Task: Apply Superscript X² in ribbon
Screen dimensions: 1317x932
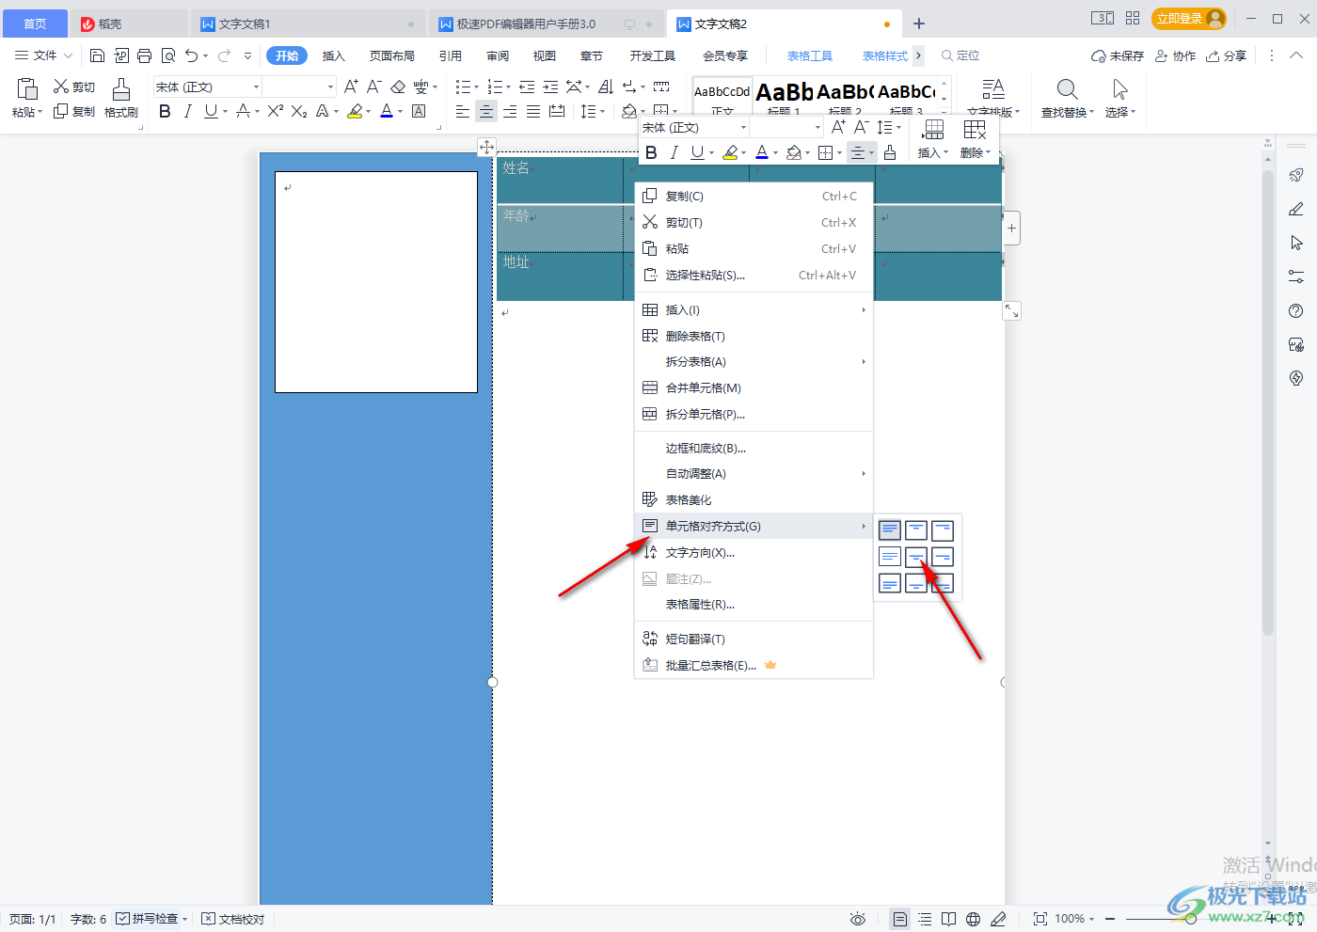Action: [x=275, y=111]
